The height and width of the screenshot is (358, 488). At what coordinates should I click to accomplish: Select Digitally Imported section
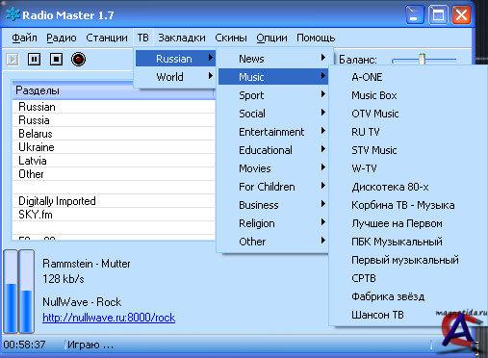(114, 201)
